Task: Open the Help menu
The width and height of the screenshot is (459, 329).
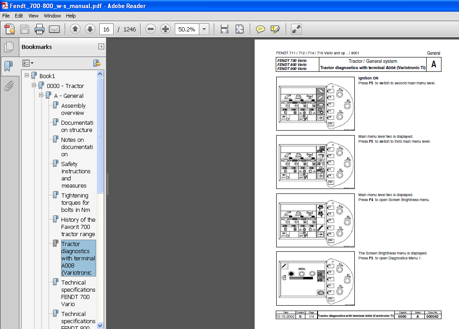Action: 71,16
